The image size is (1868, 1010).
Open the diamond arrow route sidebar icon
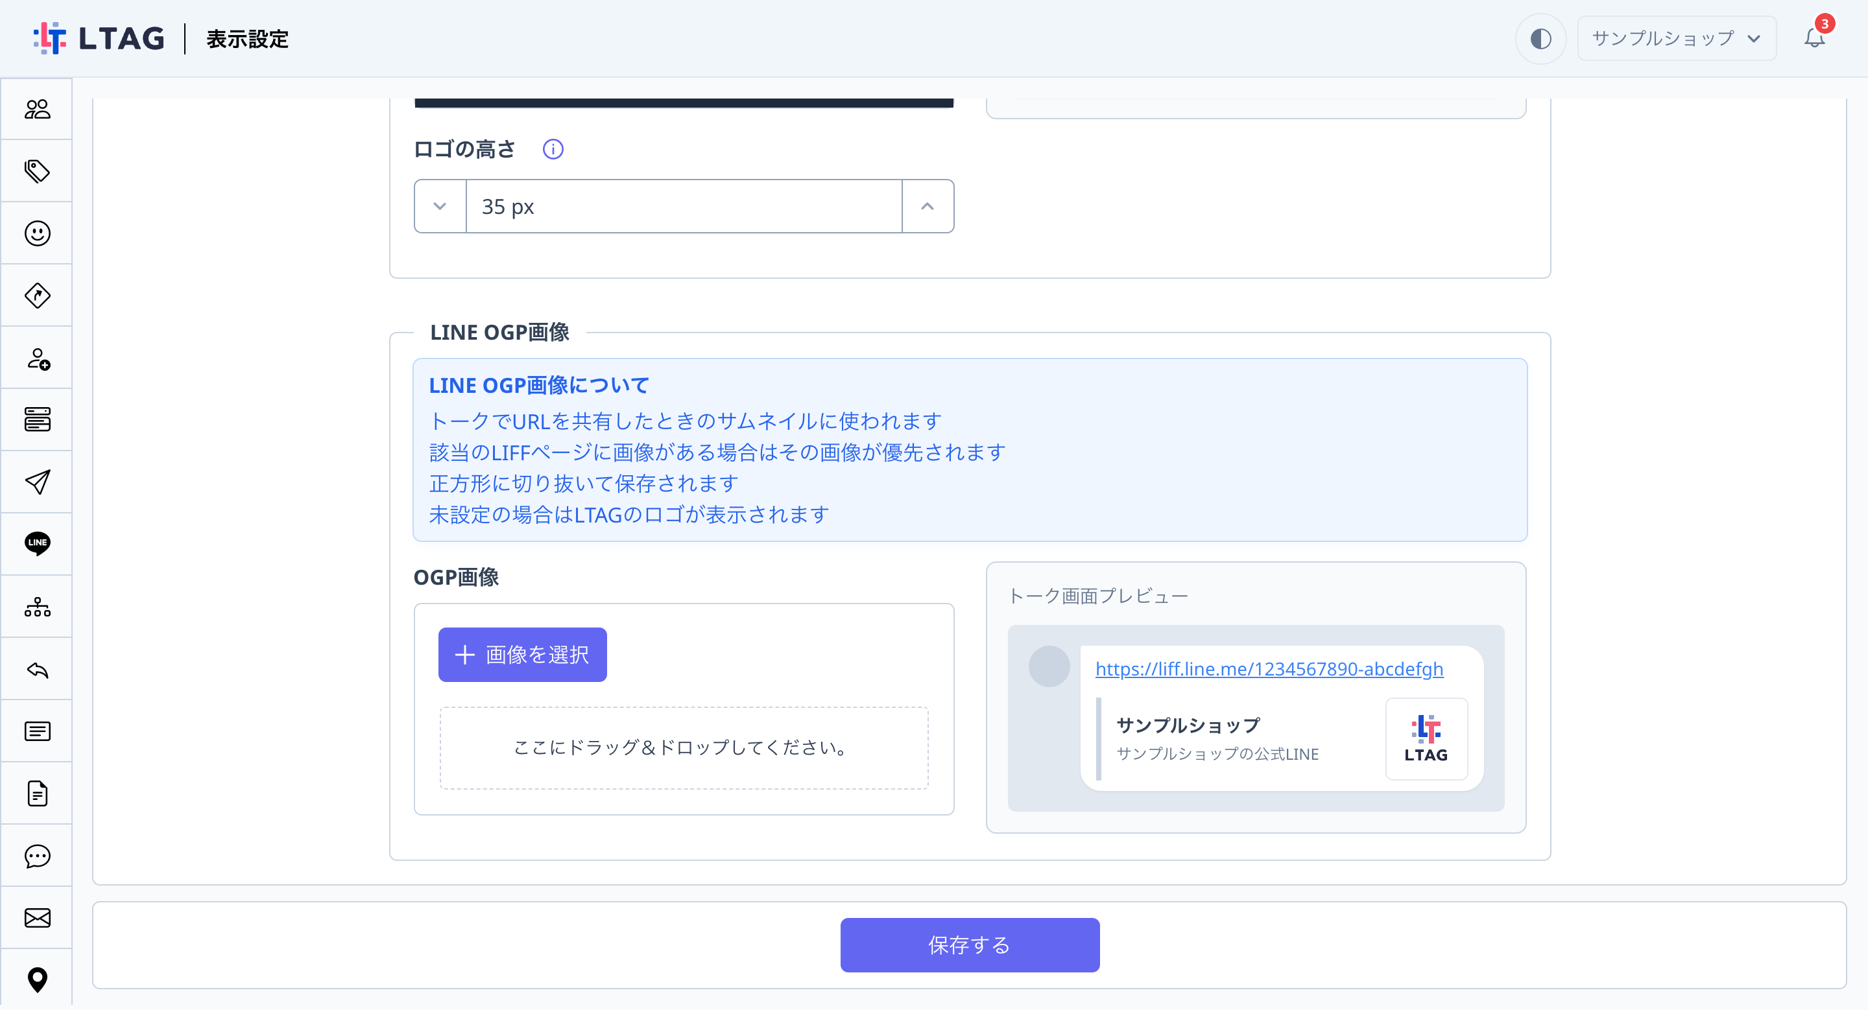37,296
